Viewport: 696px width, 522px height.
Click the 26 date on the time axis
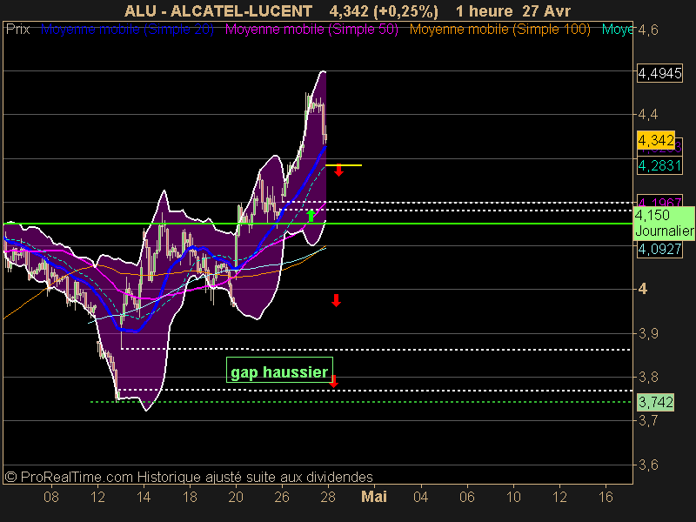pos(282,497)
